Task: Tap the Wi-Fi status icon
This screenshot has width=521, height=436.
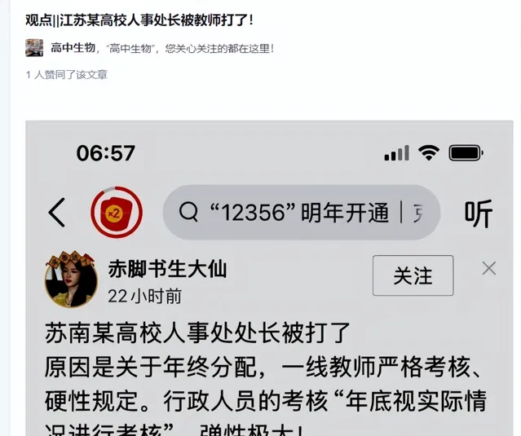Action: [x=429, y=152]
